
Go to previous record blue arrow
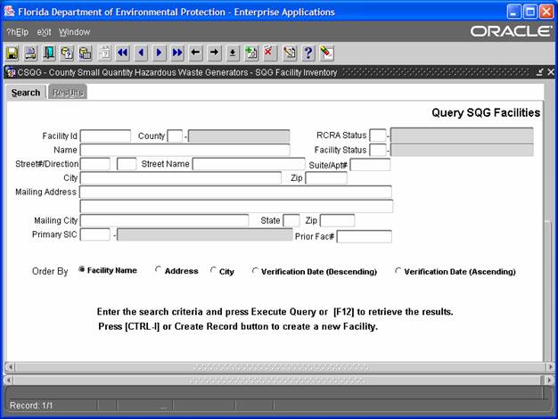pyautogui.click(x=141, y=53)
